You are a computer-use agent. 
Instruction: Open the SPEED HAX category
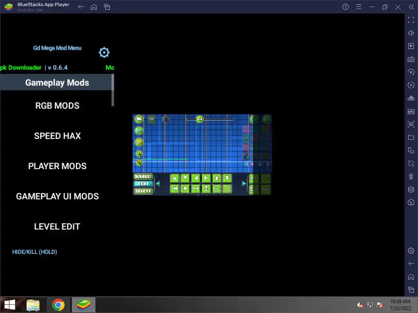[57, 136]
